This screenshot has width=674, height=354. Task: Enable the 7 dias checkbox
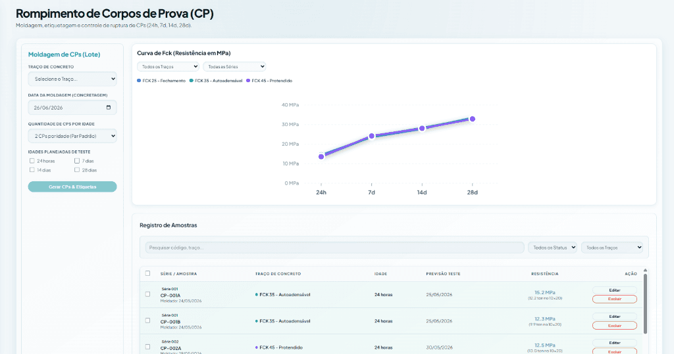click(77, 161)
